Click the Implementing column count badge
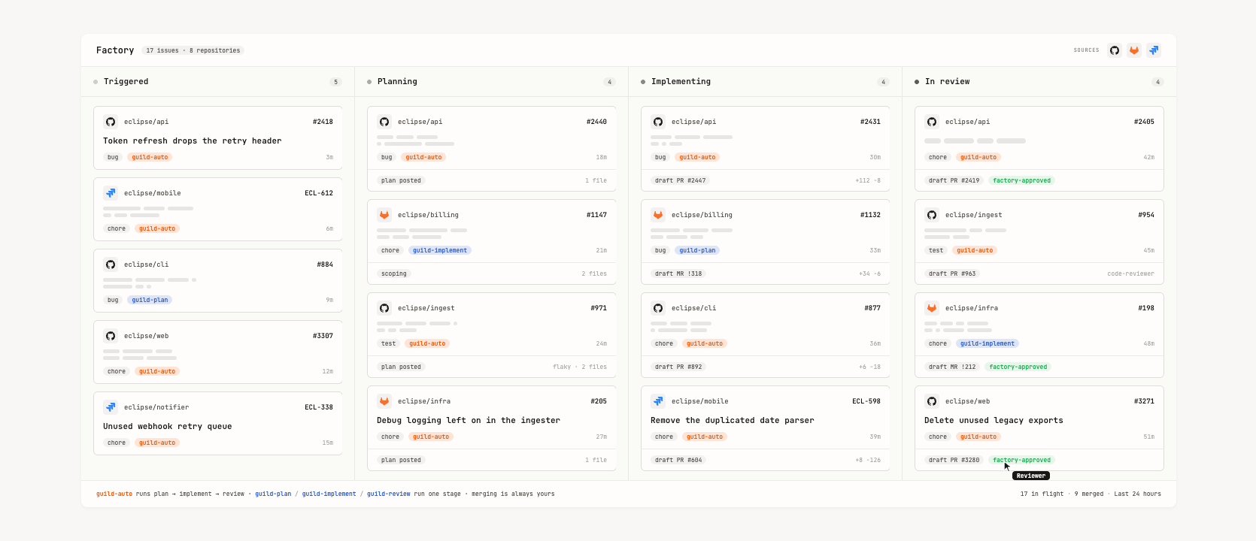The image size is (1256, 541). pos(884,82)
